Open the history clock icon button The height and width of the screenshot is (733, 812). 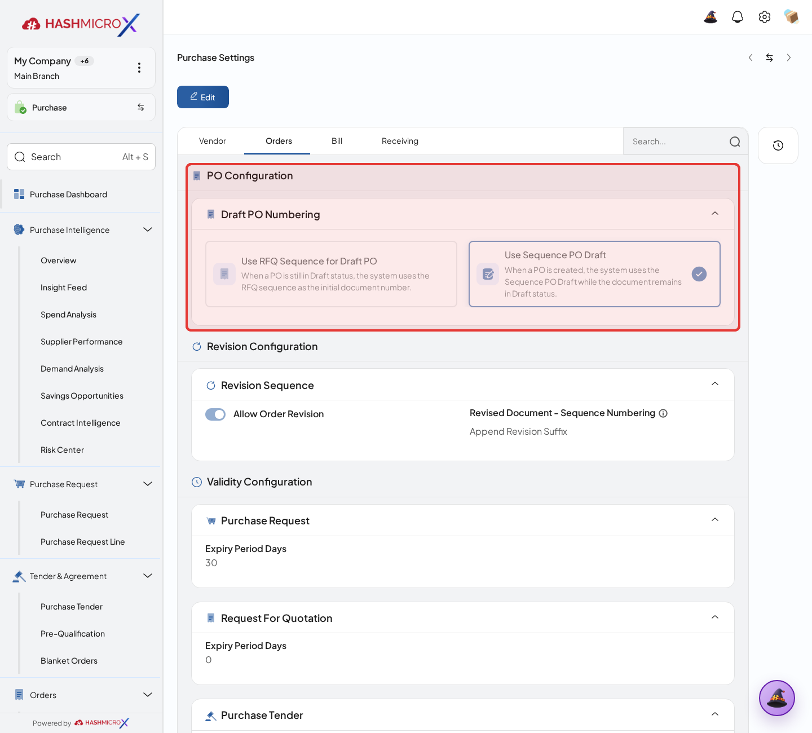[x=778, y=145]
